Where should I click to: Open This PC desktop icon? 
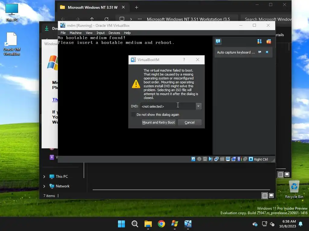(x=12, y=12)
